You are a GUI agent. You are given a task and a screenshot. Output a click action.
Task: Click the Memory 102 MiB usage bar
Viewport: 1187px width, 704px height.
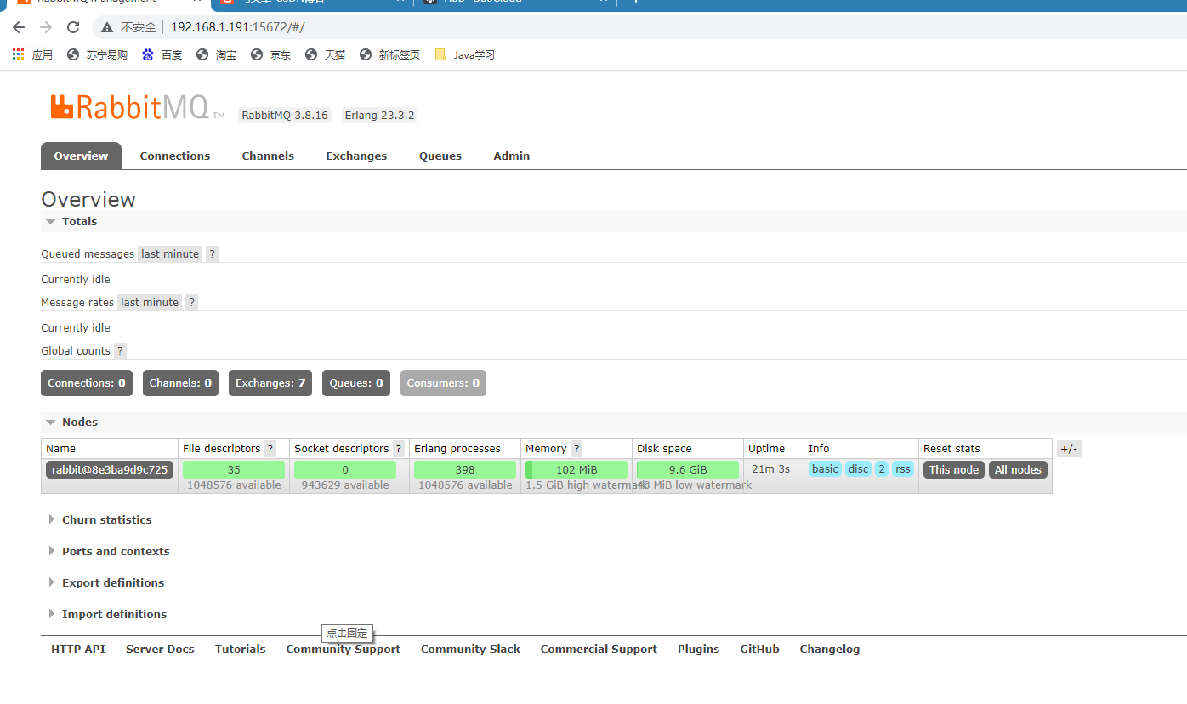tap(576, 469)
